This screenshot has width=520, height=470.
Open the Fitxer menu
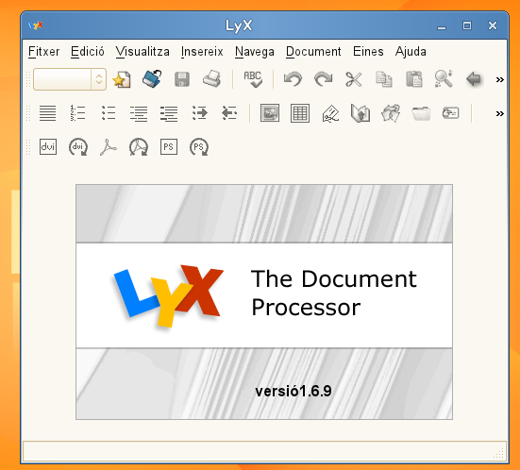pyautogui.click(x=43, y=51)
